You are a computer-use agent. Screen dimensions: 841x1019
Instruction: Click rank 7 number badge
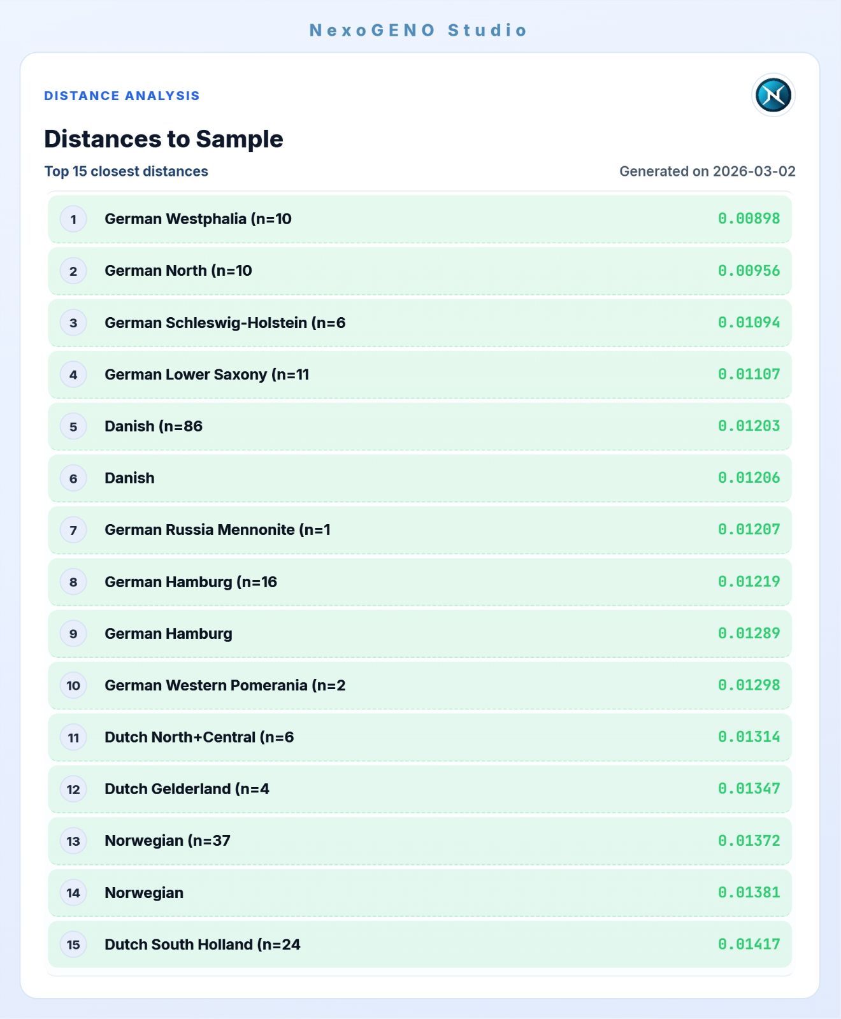tap(73, 531)
